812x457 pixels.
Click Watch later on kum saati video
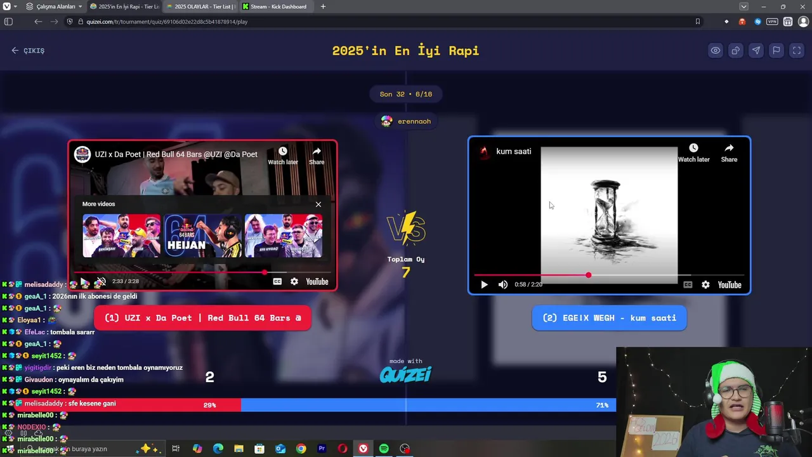click(x=693, y=153)
